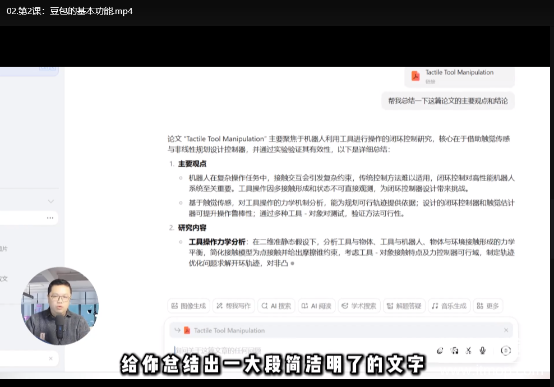
Task: Close the sidebar bottom item with X
Action: [50, 358]
